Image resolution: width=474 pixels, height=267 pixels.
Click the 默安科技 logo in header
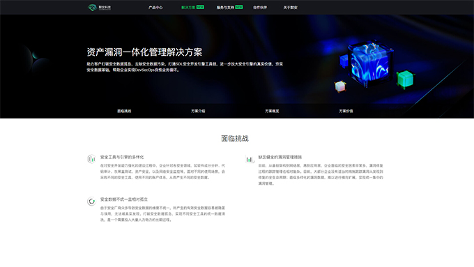click(x=99, y=7)
